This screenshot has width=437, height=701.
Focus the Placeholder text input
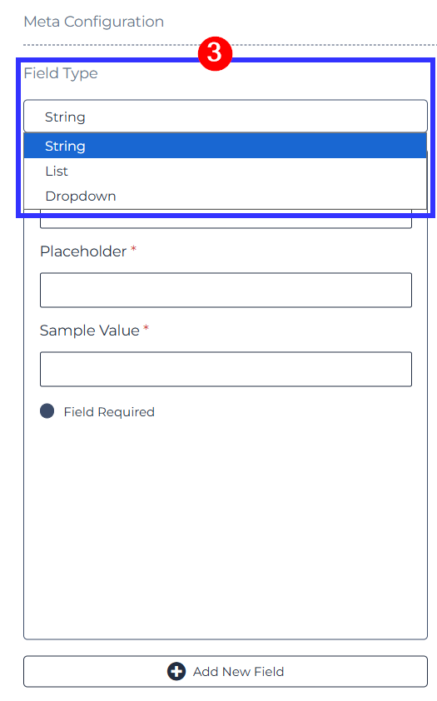226,291
